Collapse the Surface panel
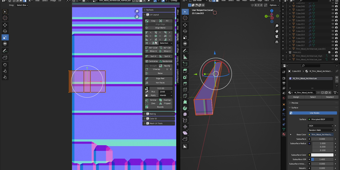 click(x=313, y=107)
